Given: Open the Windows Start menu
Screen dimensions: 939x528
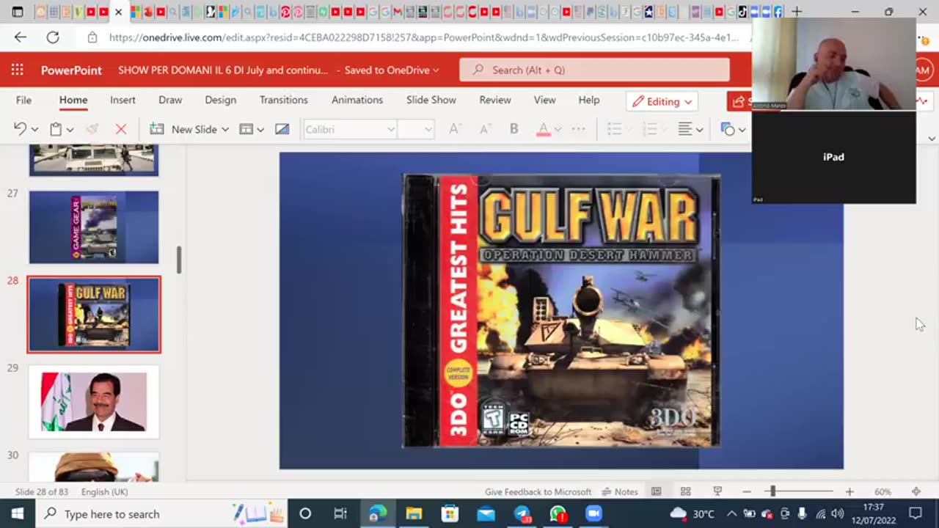Looking at the screenshot, I should point(17,513).
